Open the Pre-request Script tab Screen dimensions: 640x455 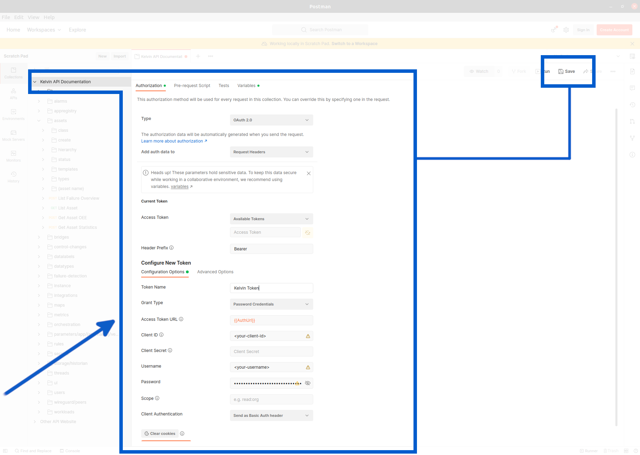tap(192, 85)
